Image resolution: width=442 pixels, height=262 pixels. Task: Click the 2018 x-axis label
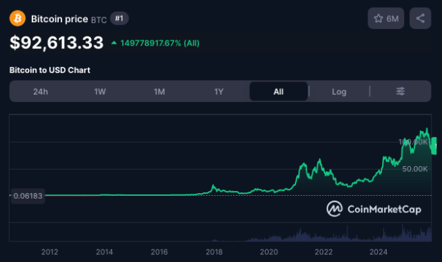[x=214, y=252]
